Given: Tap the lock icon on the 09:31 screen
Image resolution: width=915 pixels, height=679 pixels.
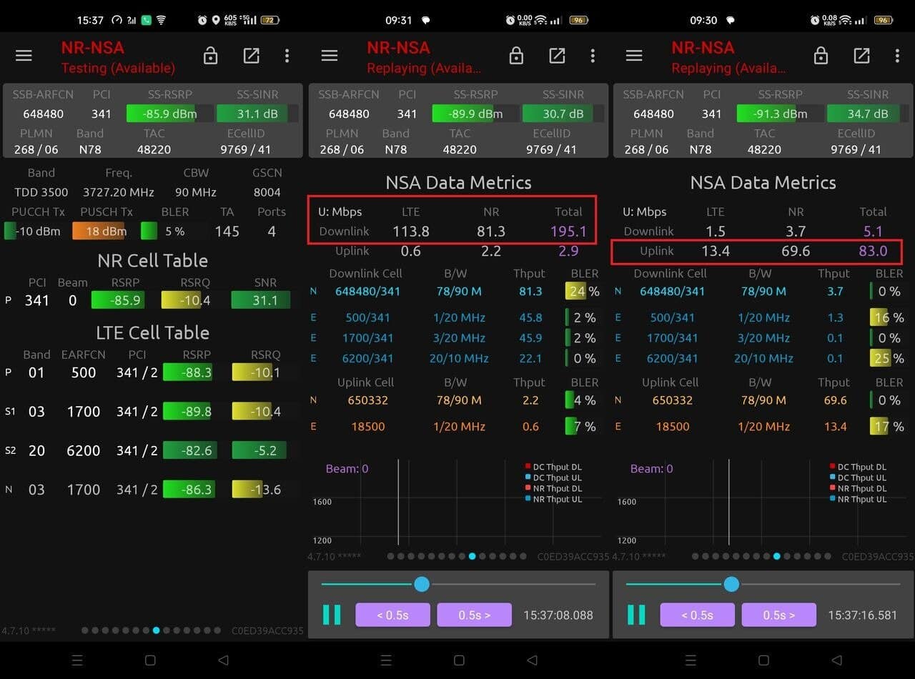Looking at the screenshot, I should 516,56.
